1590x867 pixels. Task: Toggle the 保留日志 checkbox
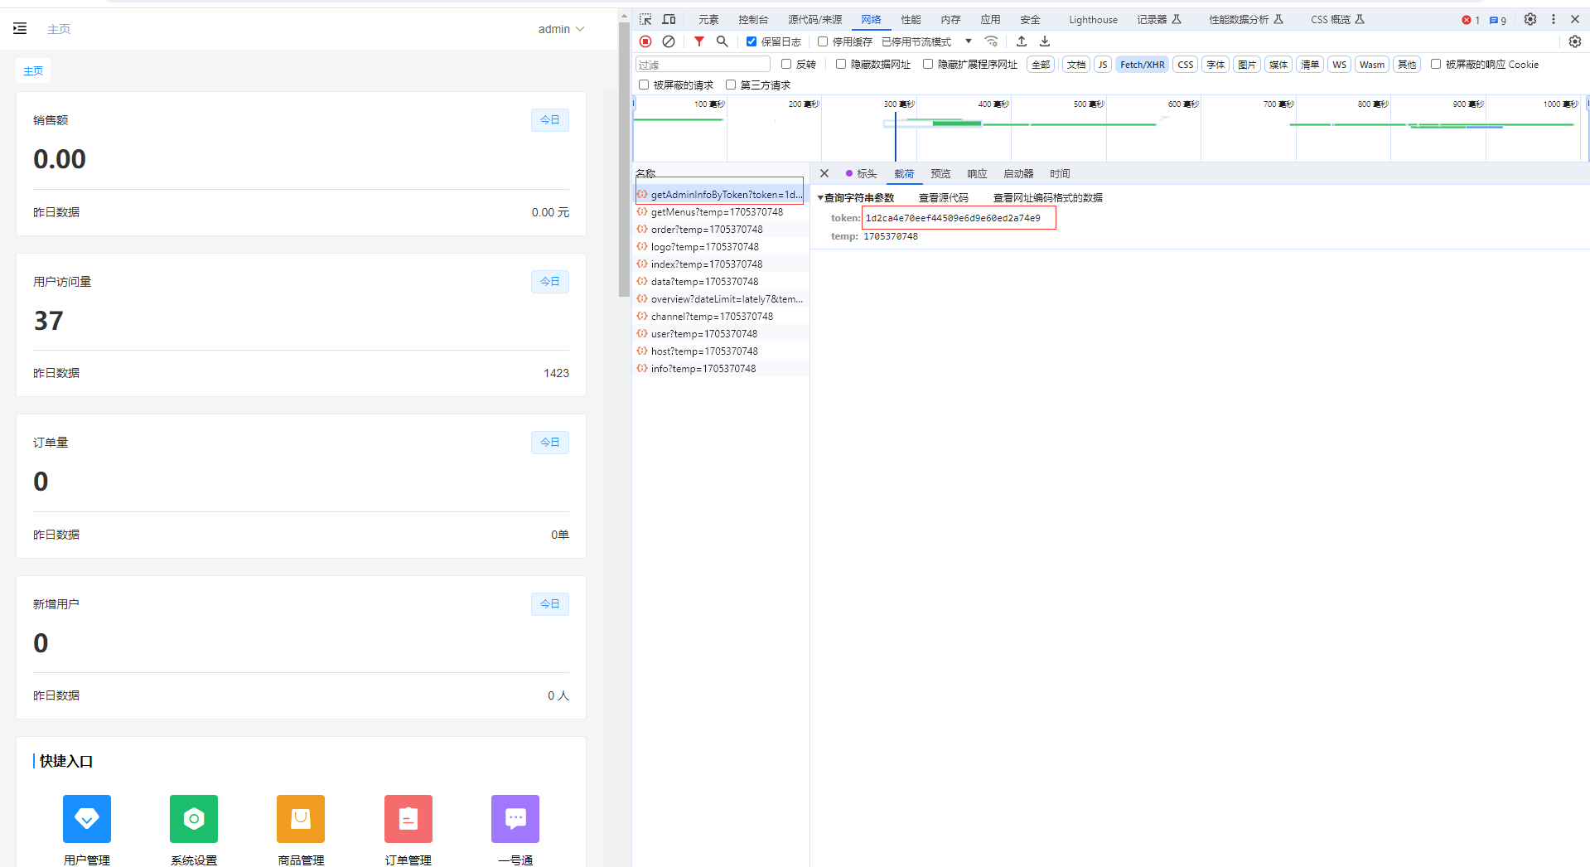pos(752,41)
